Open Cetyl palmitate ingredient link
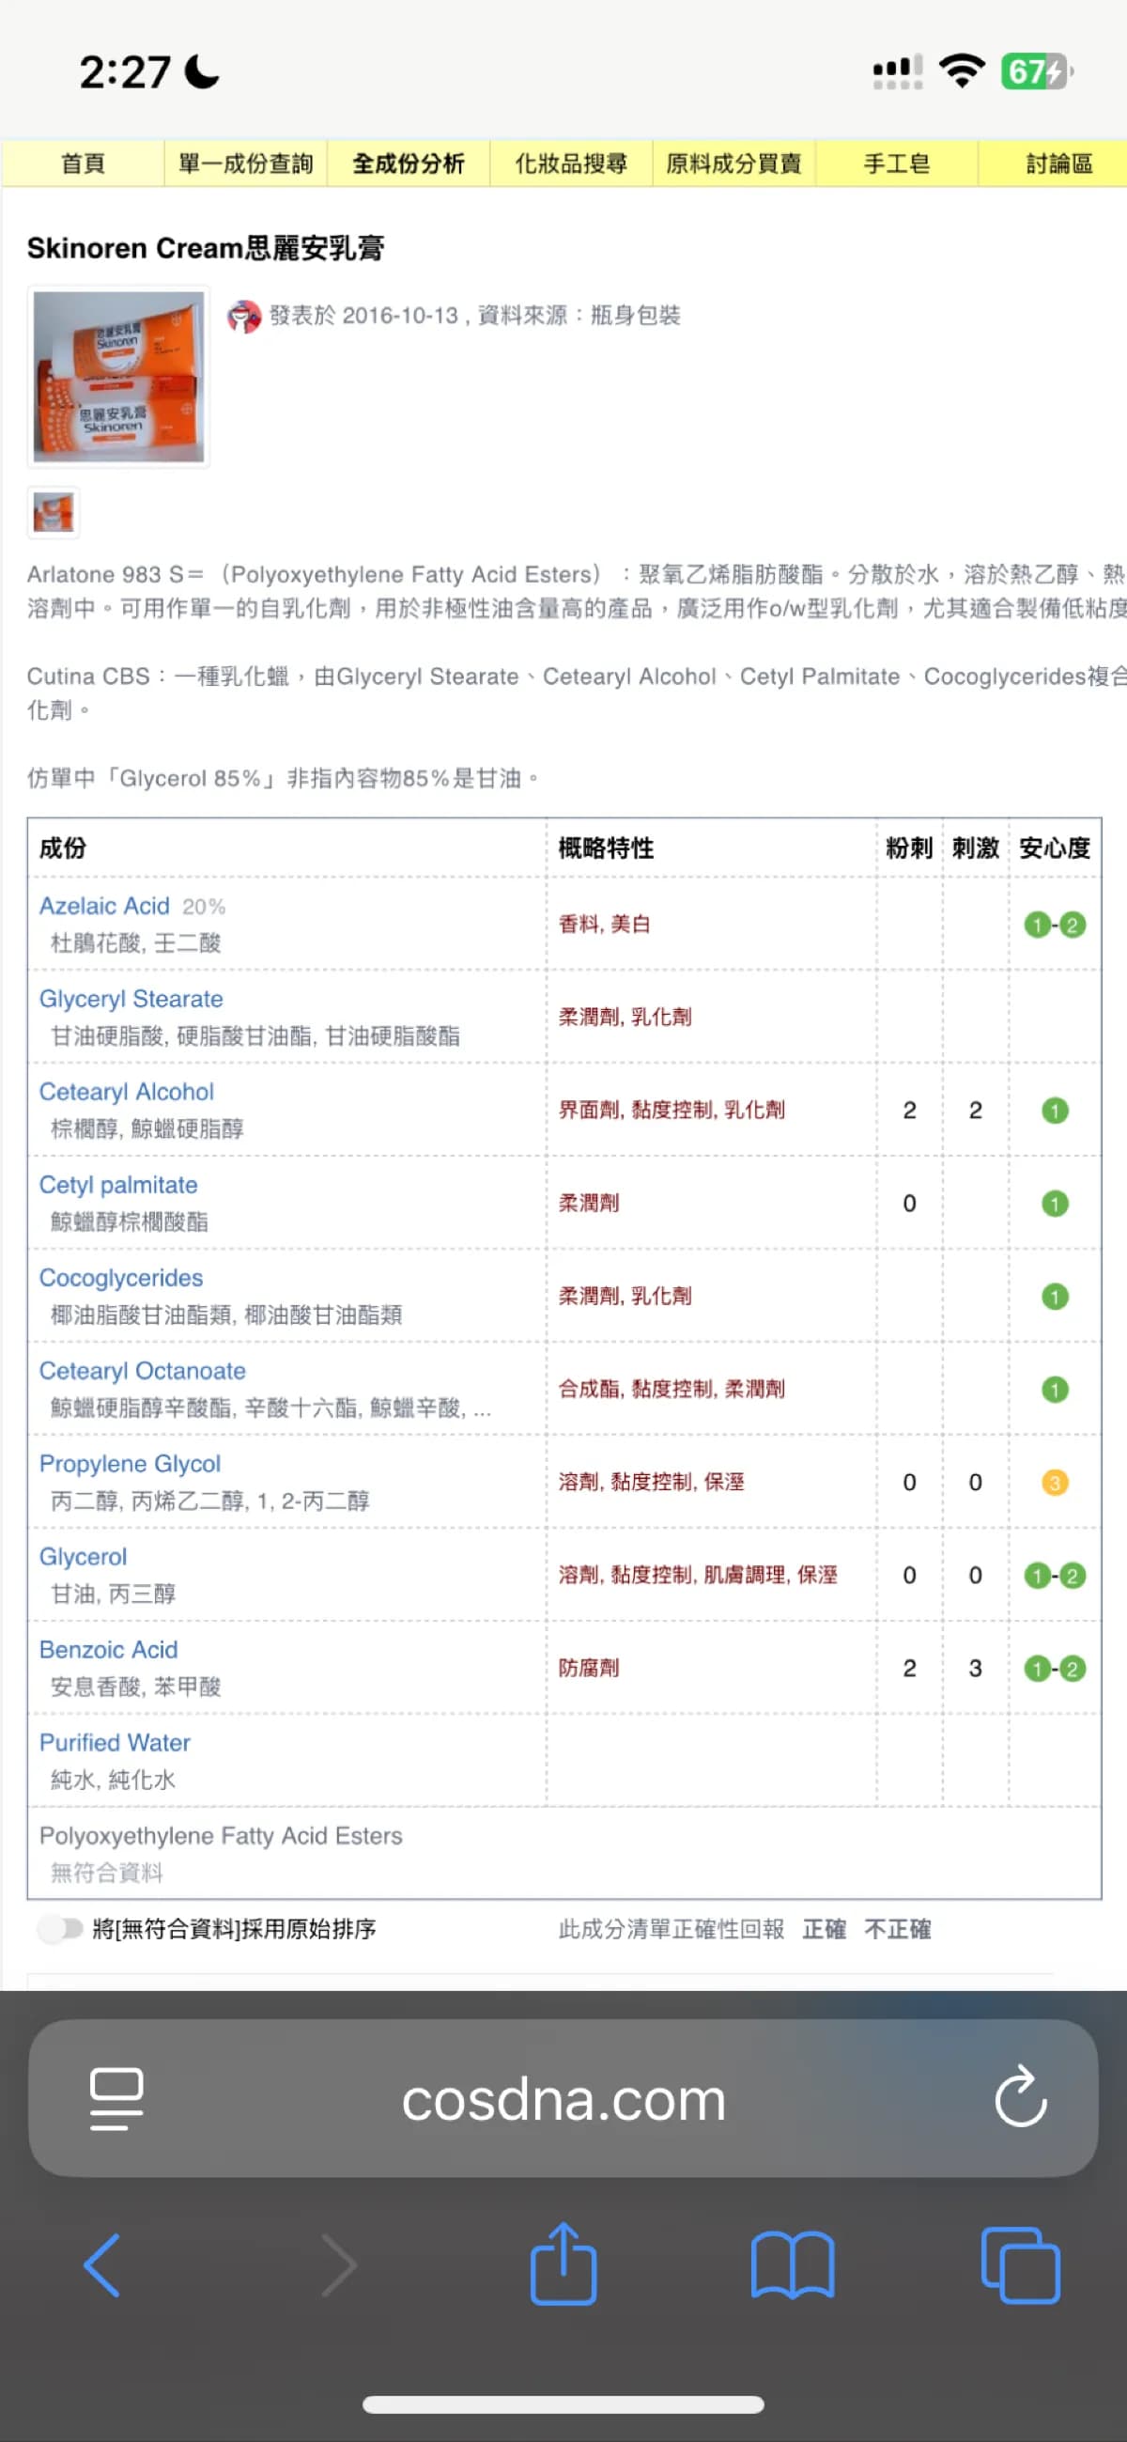 [x=118, y=1184]
